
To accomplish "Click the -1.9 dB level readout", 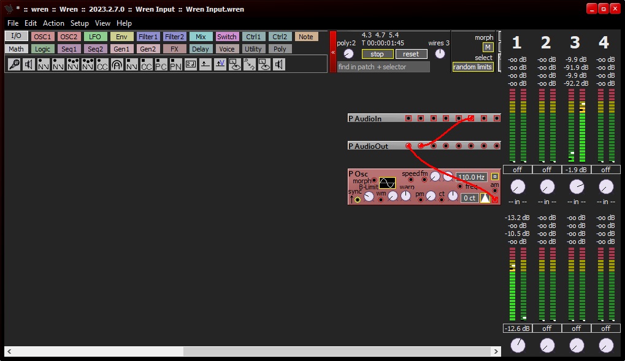I will [577, 170].
